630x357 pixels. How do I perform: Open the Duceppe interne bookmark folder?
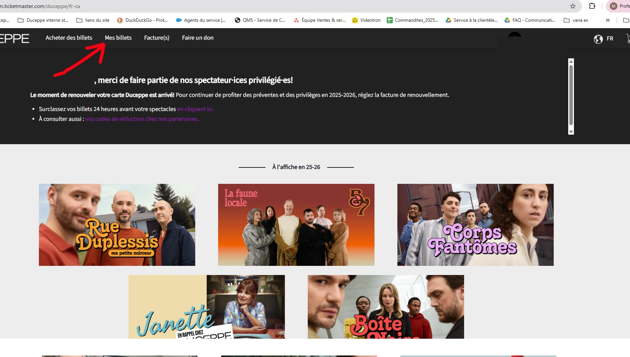click(43, 20)
